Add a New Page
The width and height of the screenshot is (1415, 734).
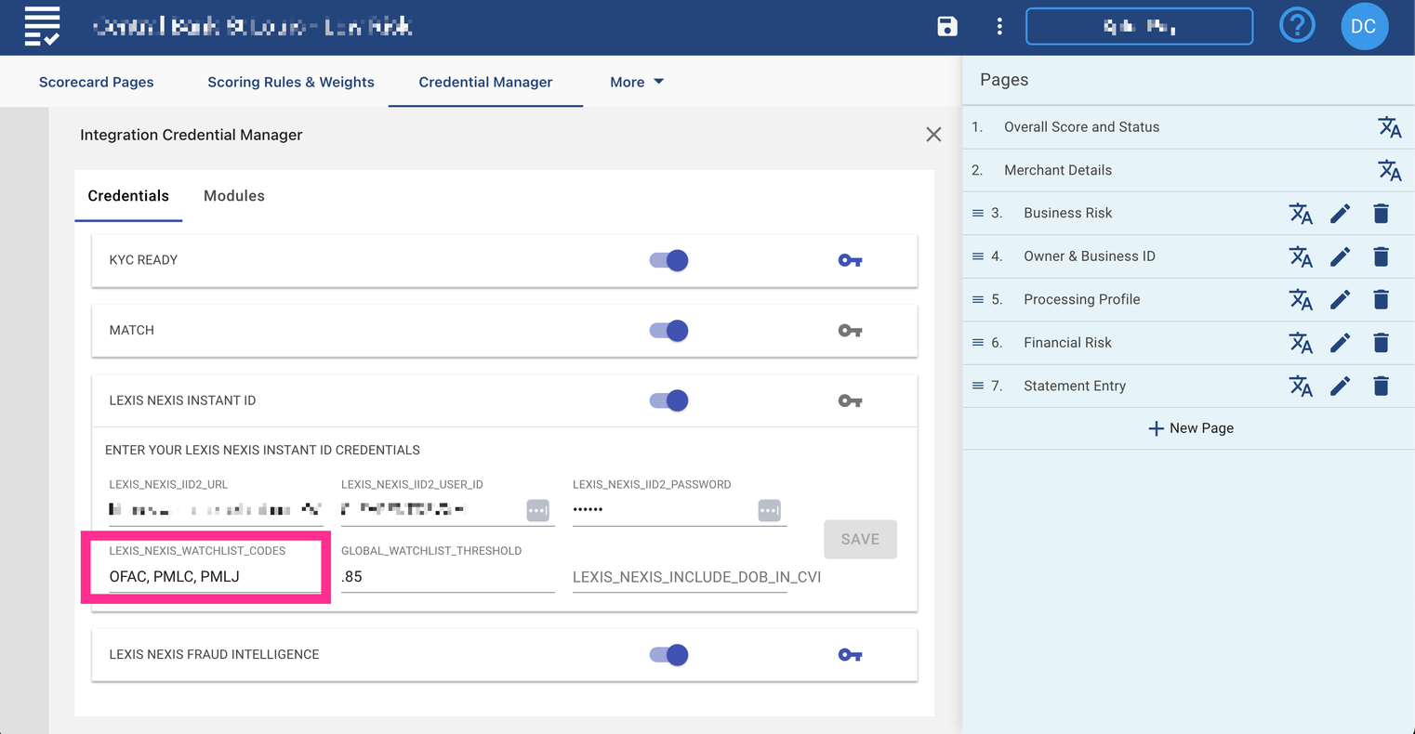(x=1191, y=428)
